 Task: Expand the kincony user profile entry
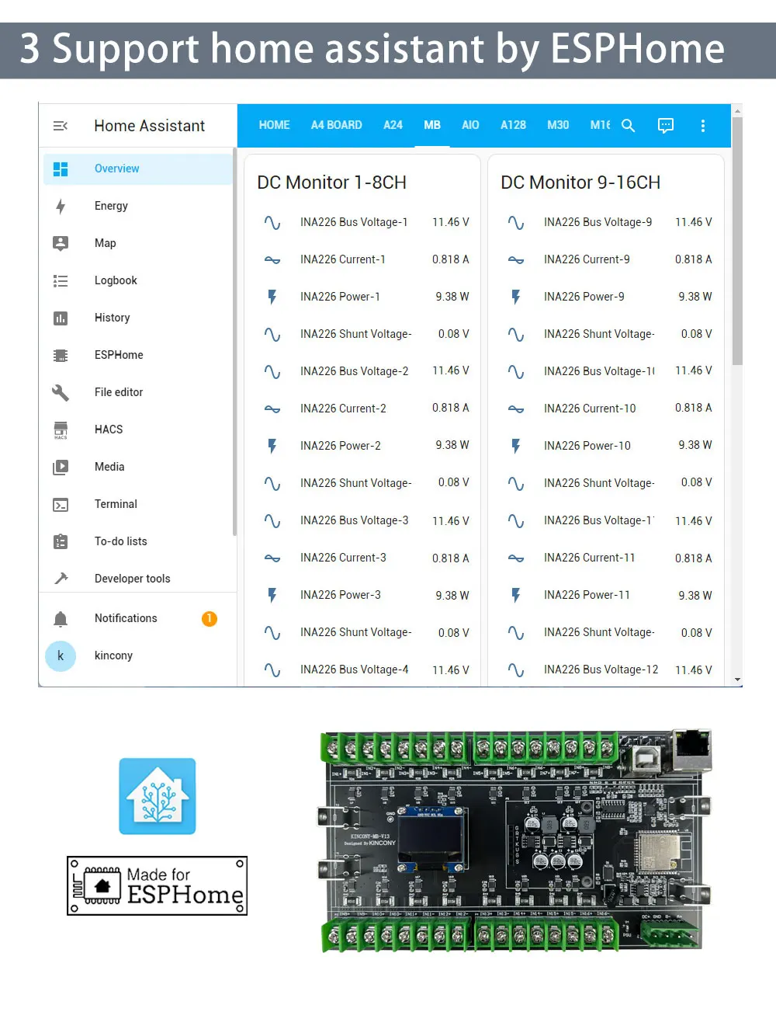[113, 656]
